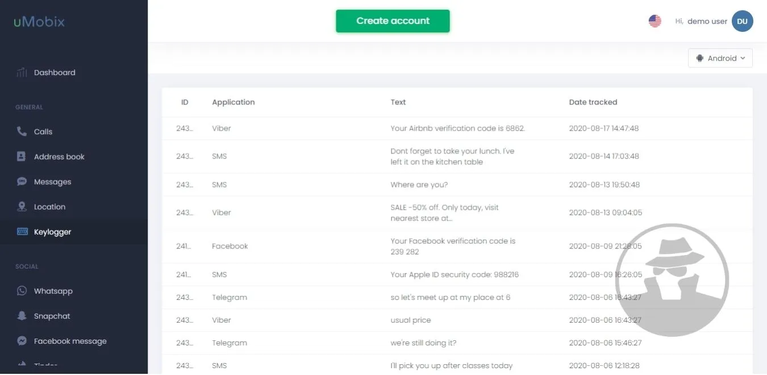Select the Airbnb verification code text
Screen dimensions: 767x375
458,128
